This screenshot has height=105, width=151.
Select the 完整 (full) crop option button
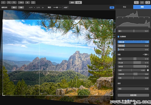click(x=21, y=7)
